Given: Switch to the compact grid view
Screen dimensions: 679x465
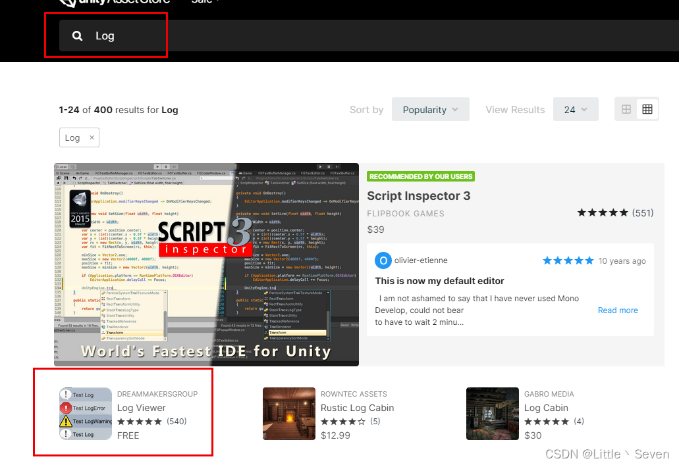Looking at the screenshot, I should point(647,109).
